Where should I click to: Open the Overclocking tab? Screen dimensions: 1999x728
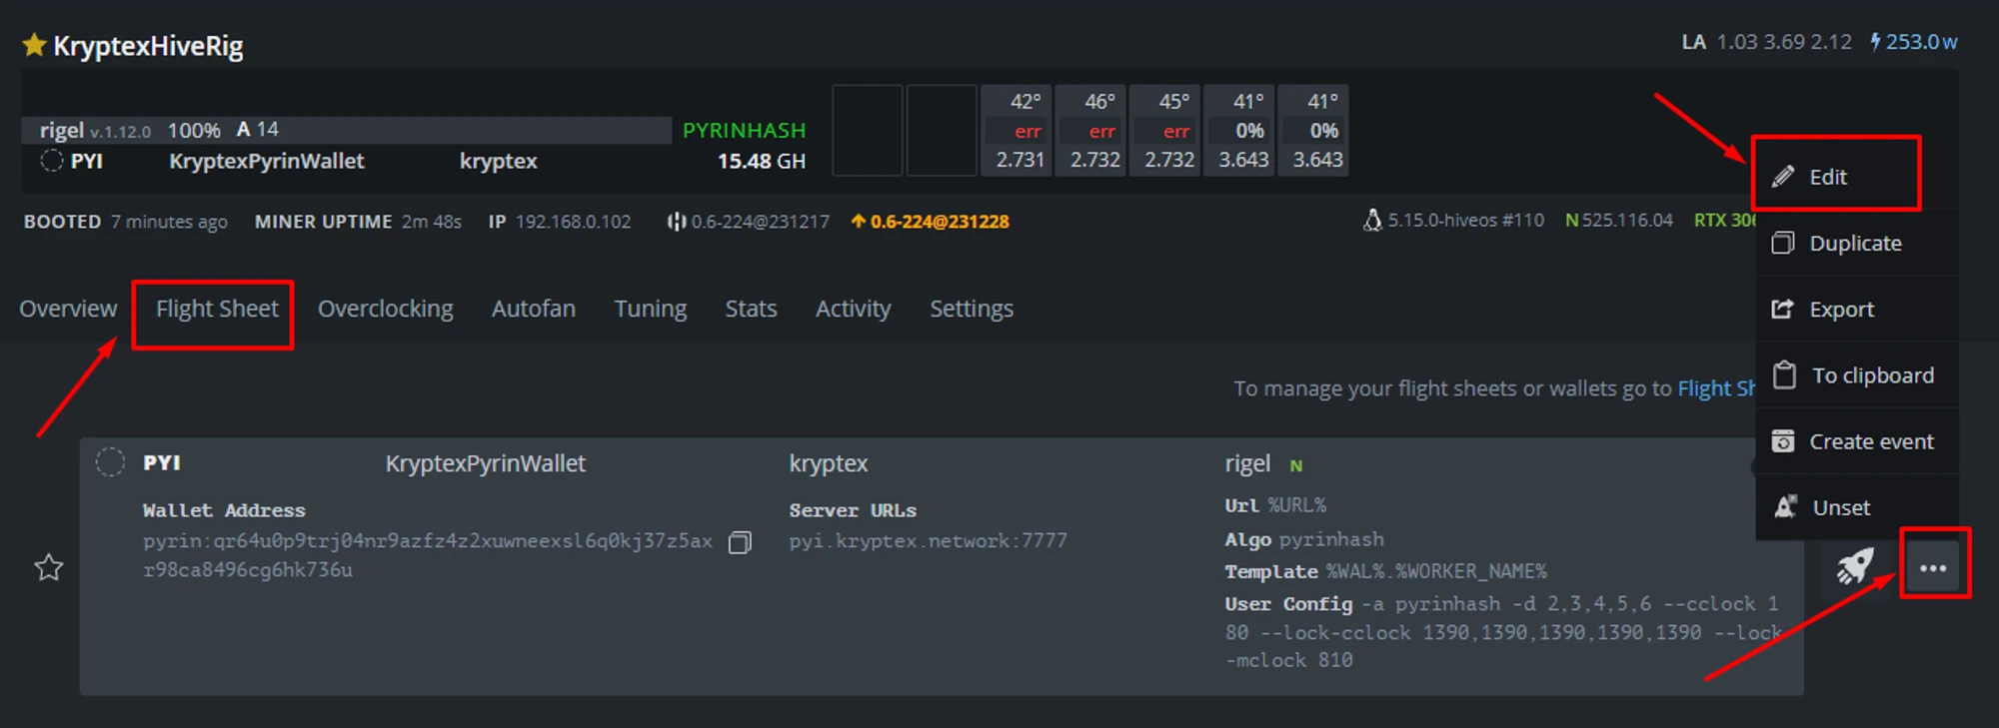(x=385, y=309)
